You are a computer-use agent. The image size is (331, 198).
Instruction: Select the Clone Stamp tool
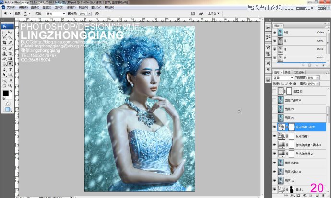pos(4,54)
